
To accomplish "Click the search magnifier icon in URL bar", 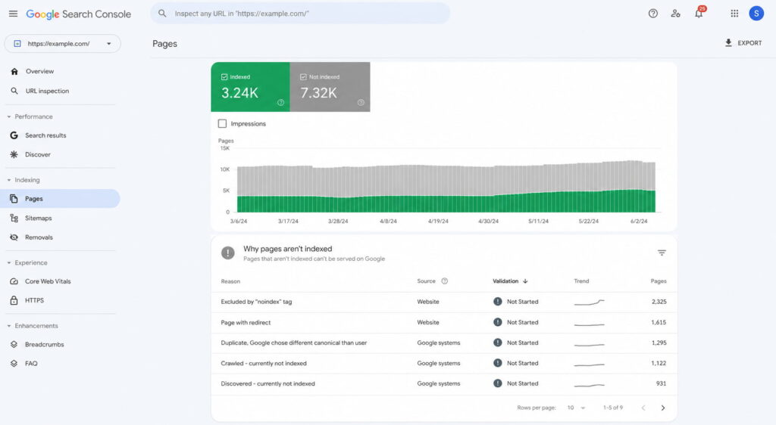I will [x=162, y=14].
